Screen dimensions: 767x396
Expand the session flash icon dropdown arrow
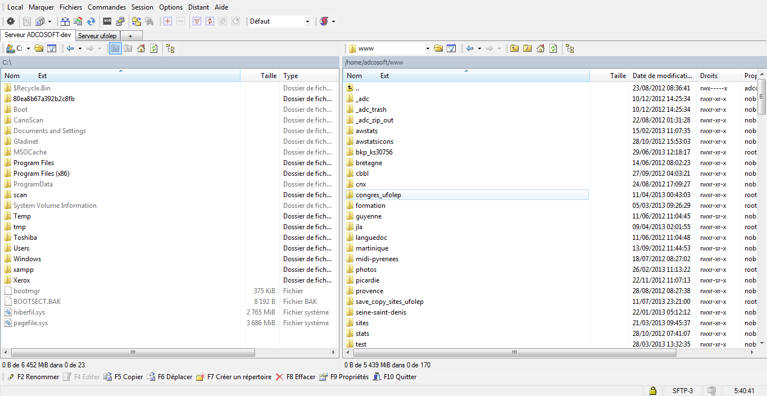click(x=334, y=21)
